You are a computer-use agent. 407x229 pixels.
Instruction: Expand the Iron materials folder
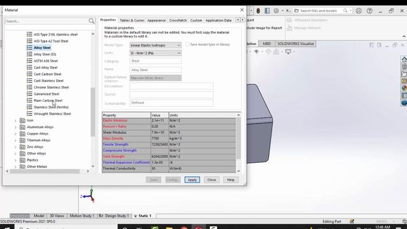click(x=15, y=121)
